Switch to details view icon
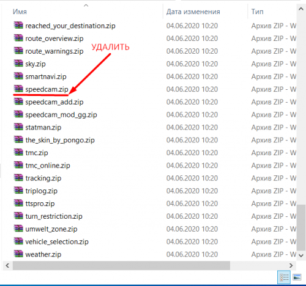Screen dimensions: 306x286 click(x=284, y=277)
